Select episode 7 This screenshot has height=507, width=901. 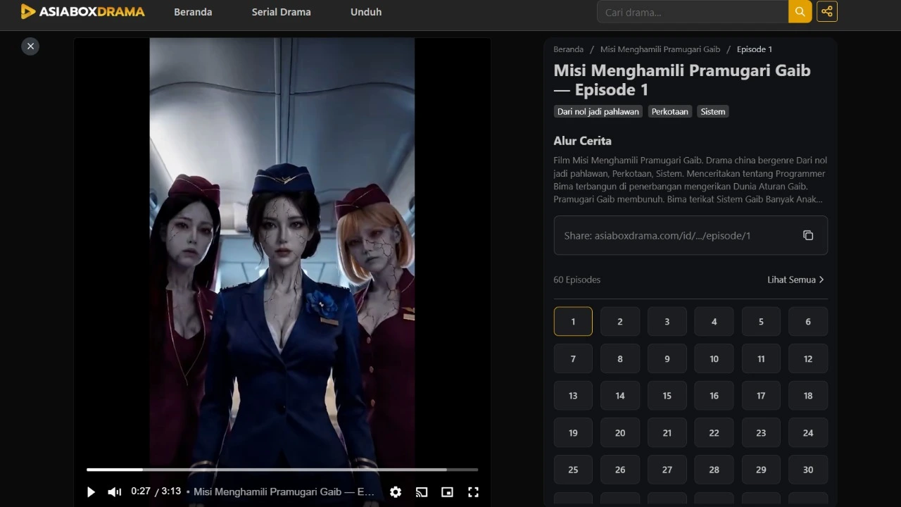[x=573, y=359]
